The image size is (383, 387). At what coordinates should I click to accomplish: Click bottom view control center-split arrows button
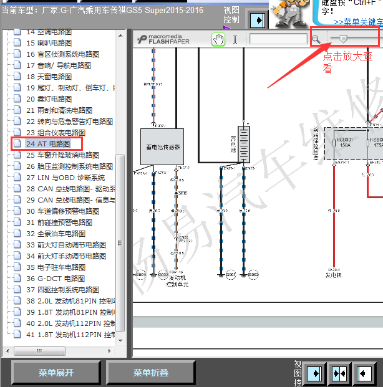(339, 373)
